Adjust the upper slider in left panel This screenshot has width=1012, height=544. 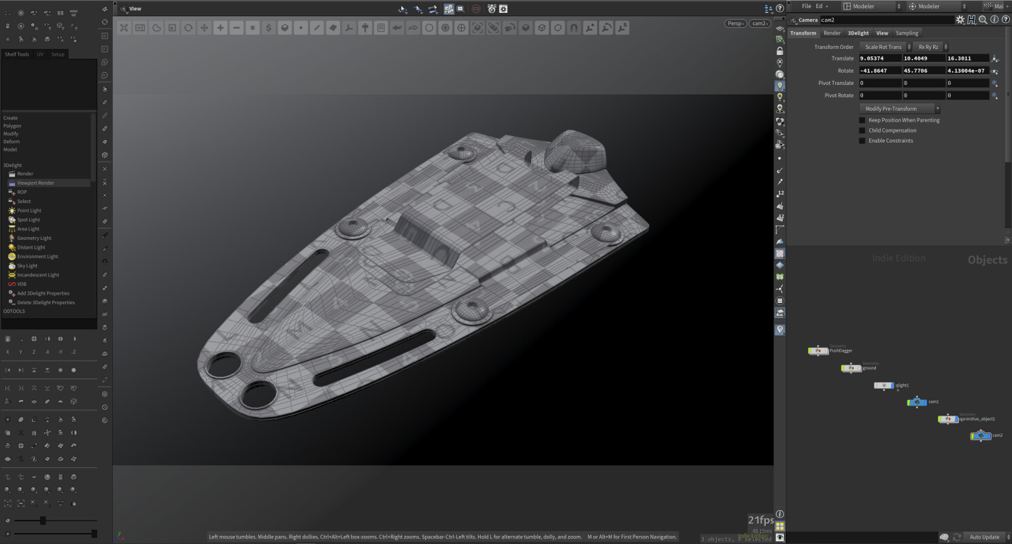[x=43, y=521]
